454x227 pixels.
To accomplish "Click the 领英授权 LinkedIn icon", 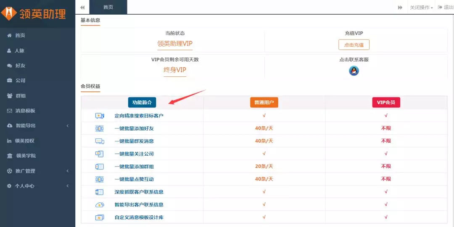I will [x=9, y=141].
